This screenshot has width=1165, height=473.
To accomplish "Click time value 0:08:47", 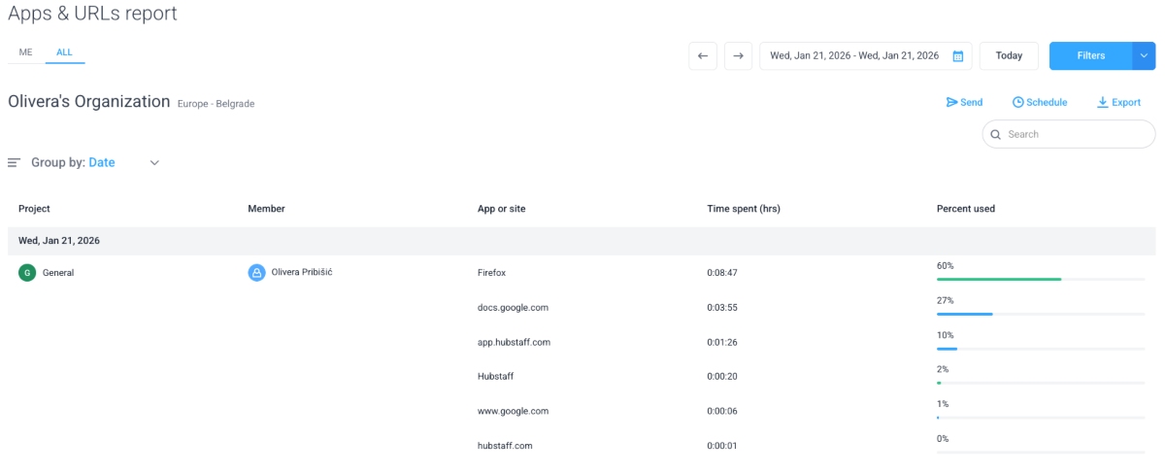I will 723,273.
